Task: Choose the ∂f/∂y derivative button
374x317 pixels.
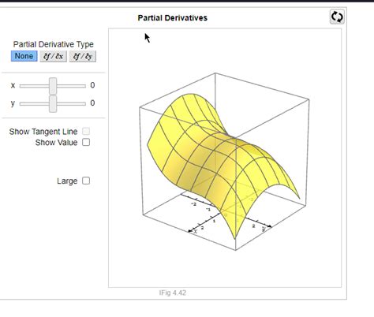Action: pyautogui.click(x=83, y=56)
